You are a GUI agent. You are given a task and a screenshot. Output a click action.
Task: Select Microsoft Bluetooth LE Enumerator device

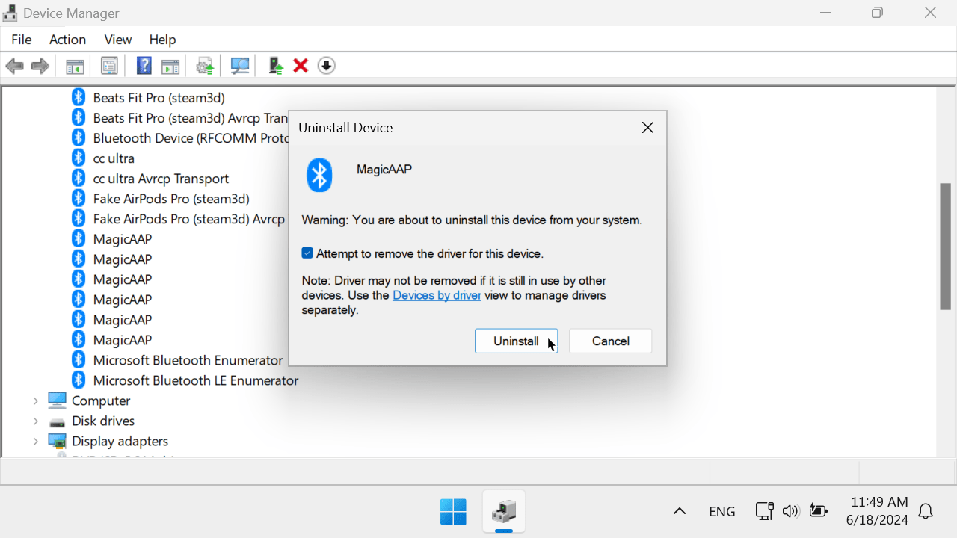point(195,380)
